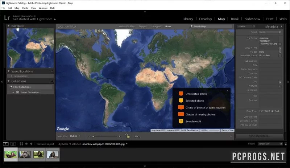Click the City metadata field
290x168 pixels.
pos(270,65)
